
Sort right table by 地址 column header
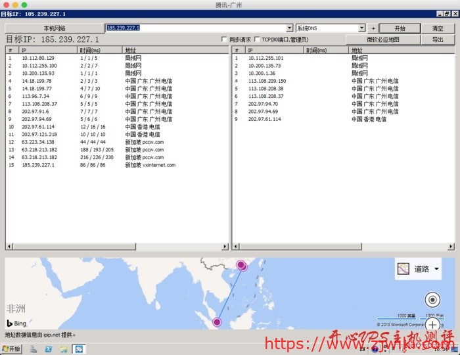pyautogui.click(x=402, y=50)
